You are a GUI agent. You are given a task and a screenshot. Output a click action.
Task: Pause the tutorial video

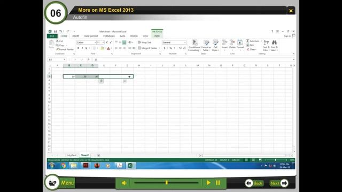(217, 182)
